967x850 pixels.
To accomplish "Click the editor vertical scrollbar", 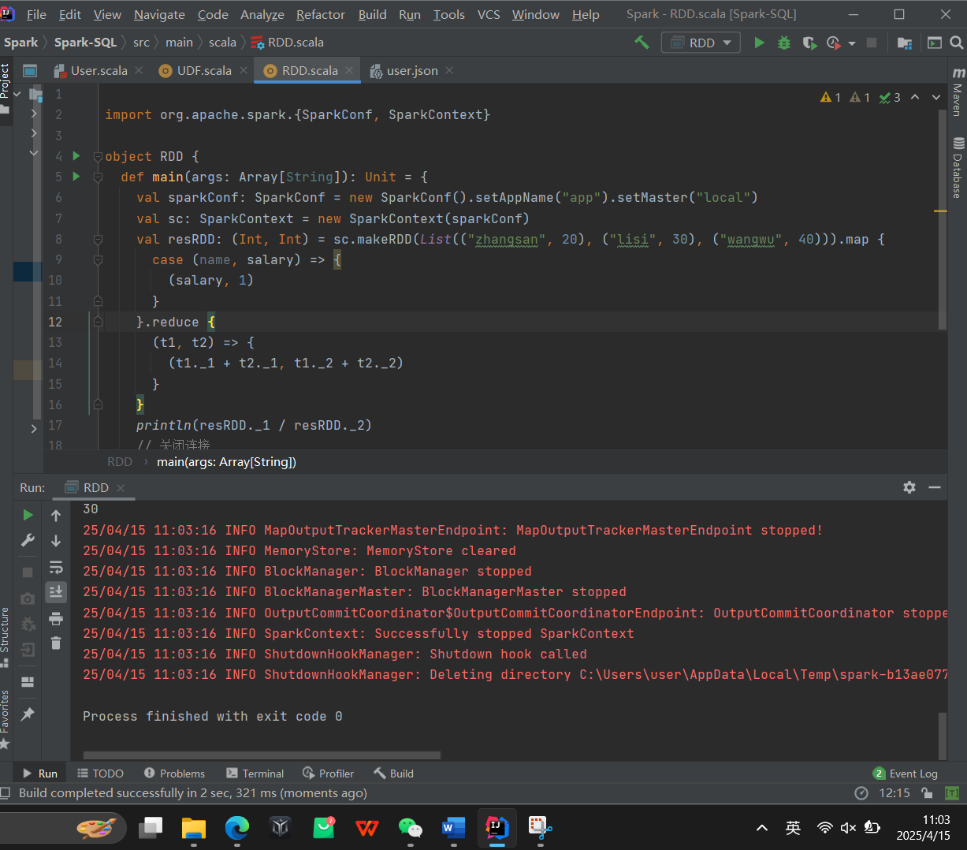I will (942, 219).
